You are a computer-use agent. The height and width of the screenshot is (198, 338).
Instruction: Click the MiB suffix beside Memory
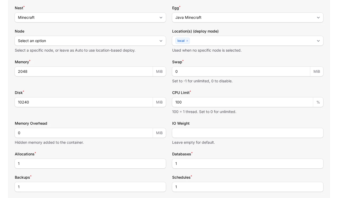pos(159,71)
